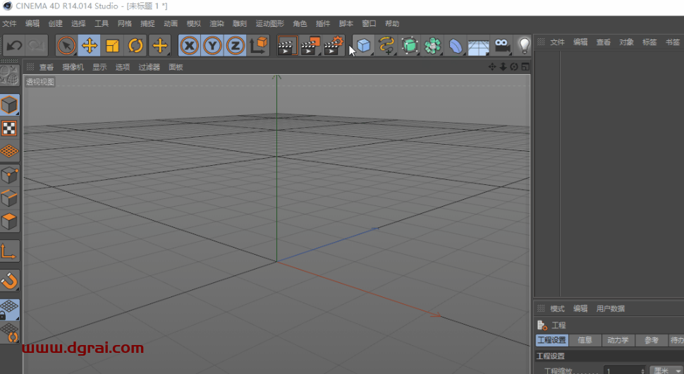The width and height of the screenshot is (684, 374).
Task: Toggle the Z axis lock
Action: click(236, 47)
